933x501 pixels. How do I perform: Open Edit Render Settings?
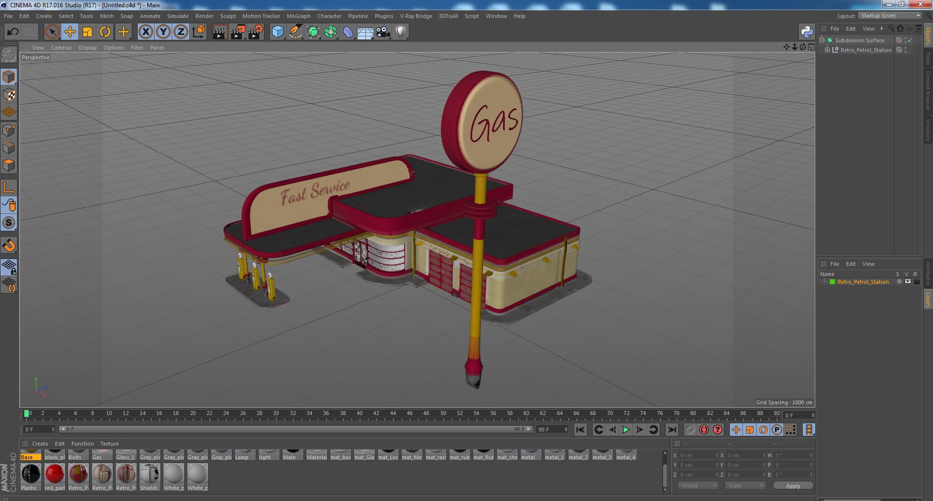[256, 32]
